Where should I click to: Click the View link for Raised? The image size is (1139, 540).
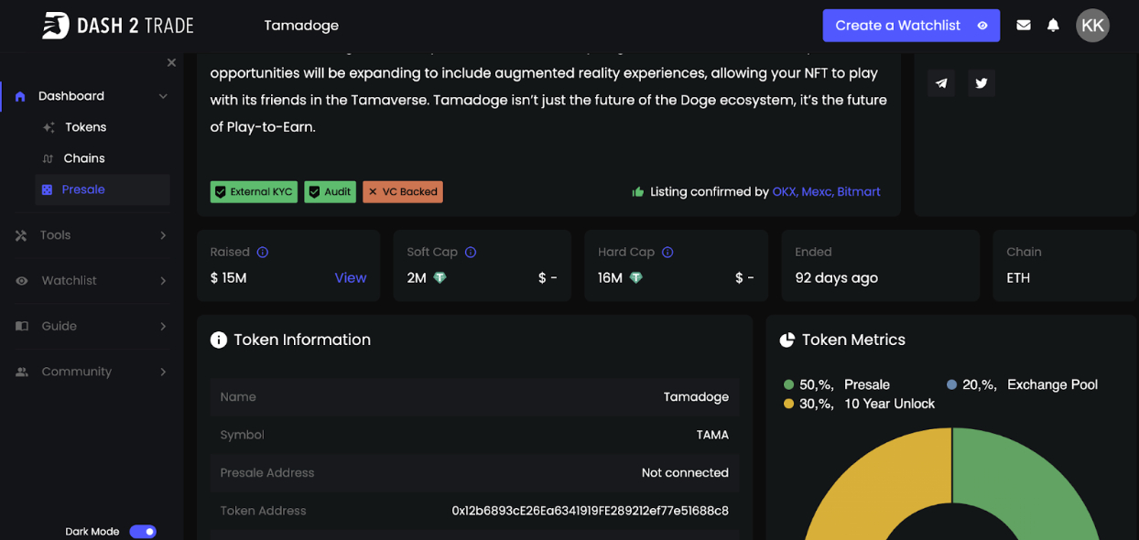[351, 277]
